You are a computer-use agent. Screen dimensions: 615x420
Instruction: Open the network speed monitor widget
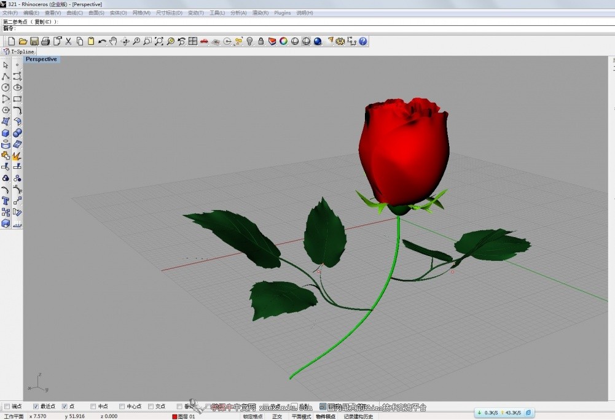(504, 413)
